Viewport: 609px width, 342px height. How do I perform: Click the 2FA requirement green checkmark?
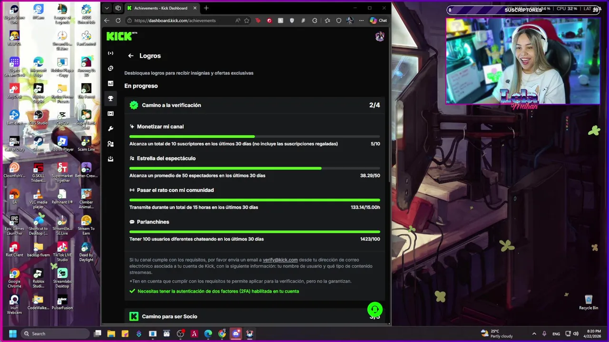click(x=132, y=291)
